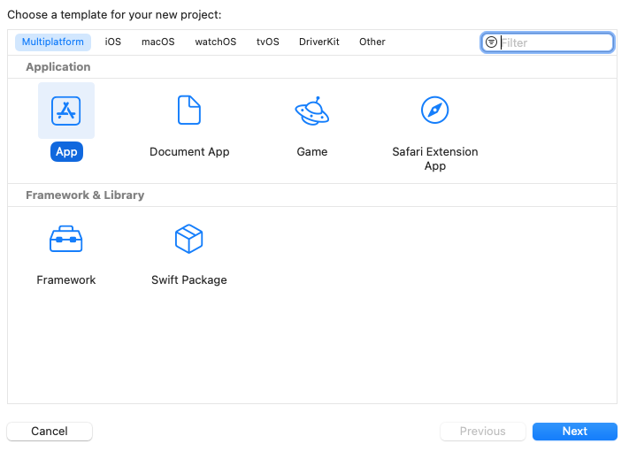
Task: Select the Swift Package box icon
Action: point(189,239)
